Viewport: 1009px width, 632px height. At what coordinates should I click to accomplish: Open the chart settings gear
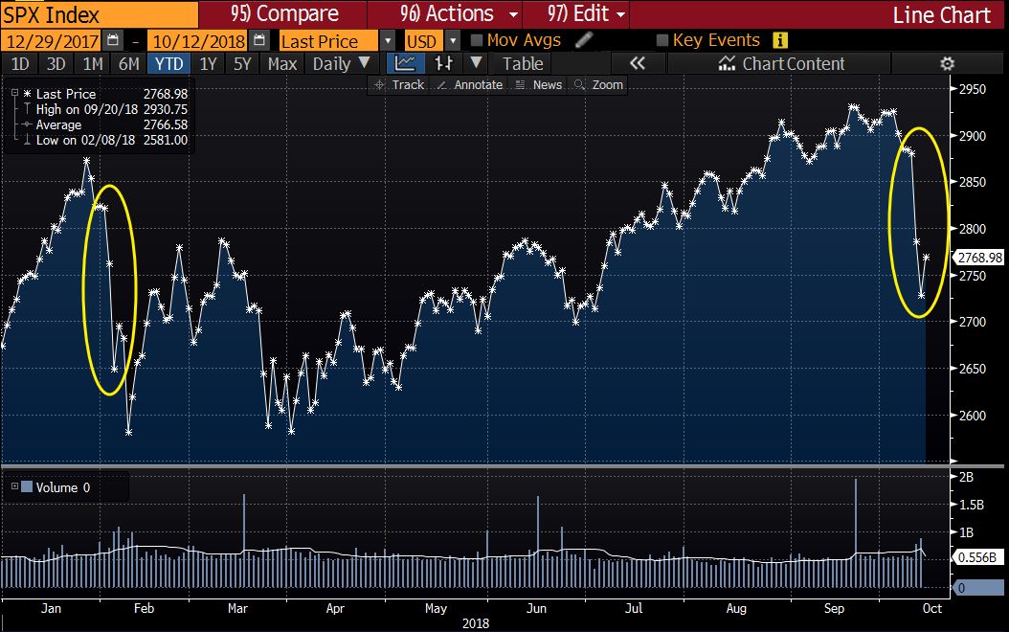click(947, 63)
